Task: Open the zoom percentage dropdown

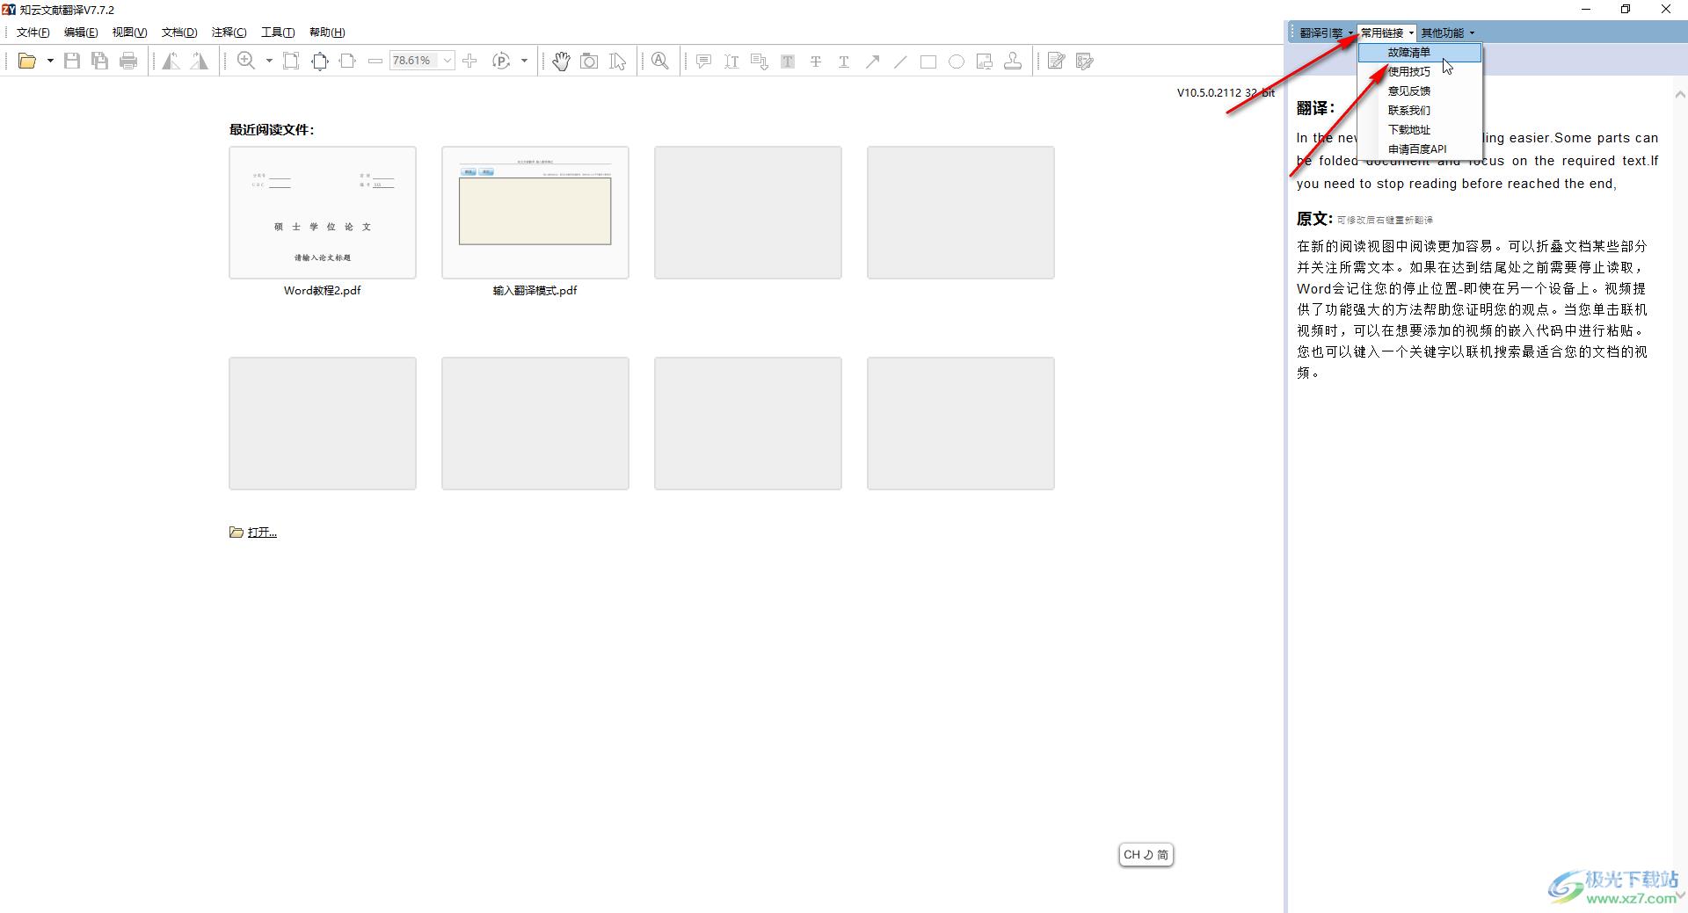Action: point(447,61)
